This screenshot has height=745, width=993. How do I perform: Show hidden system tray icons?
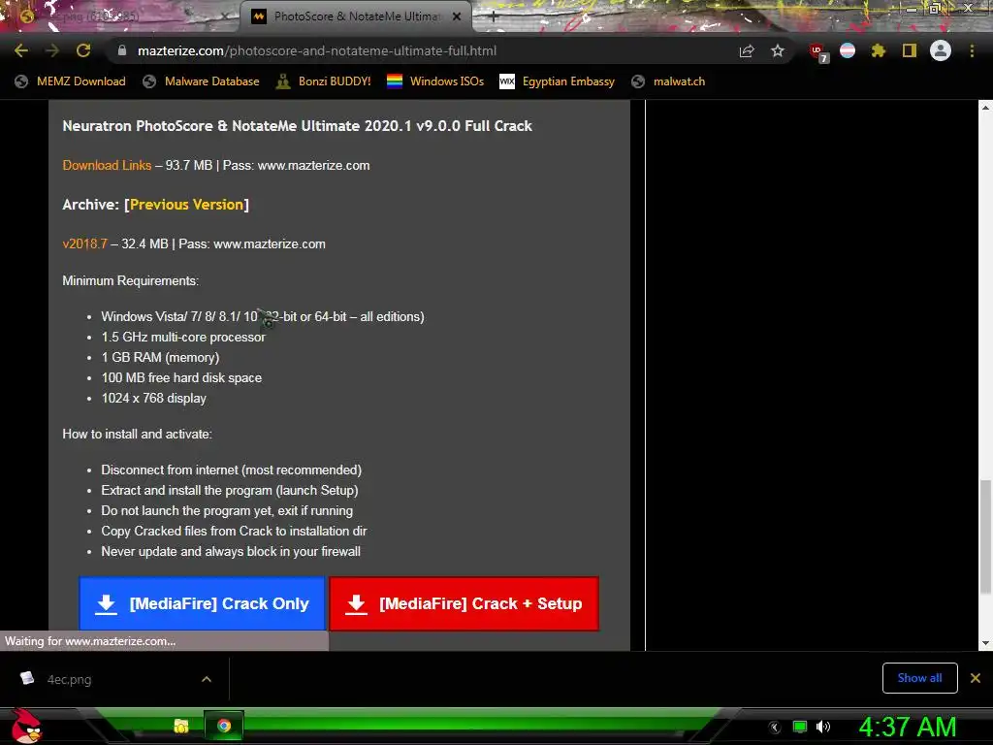pos(775,728)
